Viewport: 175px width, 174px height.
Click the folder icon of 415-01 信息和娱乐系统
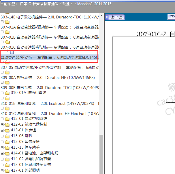click(x=7, y=165)
